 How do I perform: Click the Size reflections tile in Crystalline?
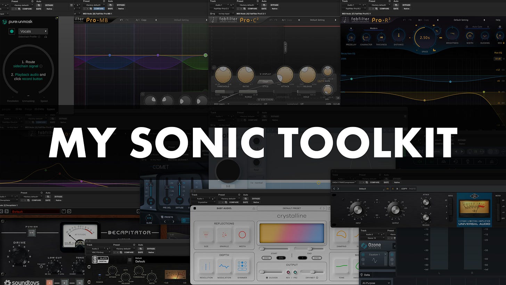point(206,235)
